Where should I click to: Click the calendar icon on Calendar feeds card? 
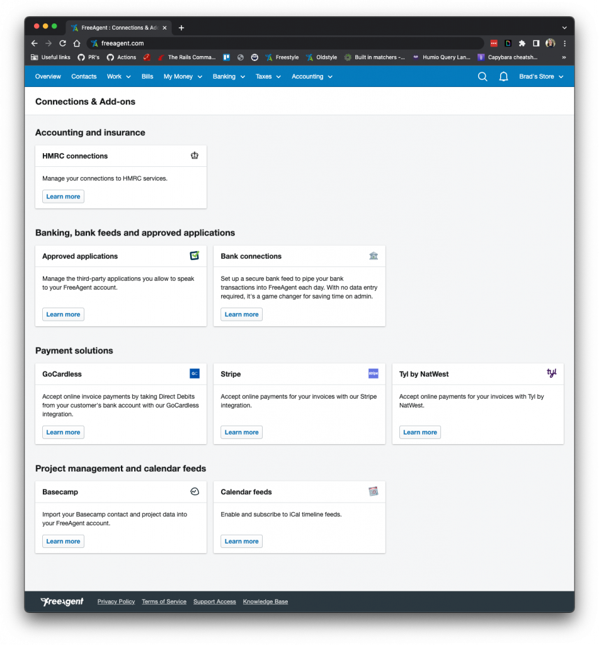(373, 491)
